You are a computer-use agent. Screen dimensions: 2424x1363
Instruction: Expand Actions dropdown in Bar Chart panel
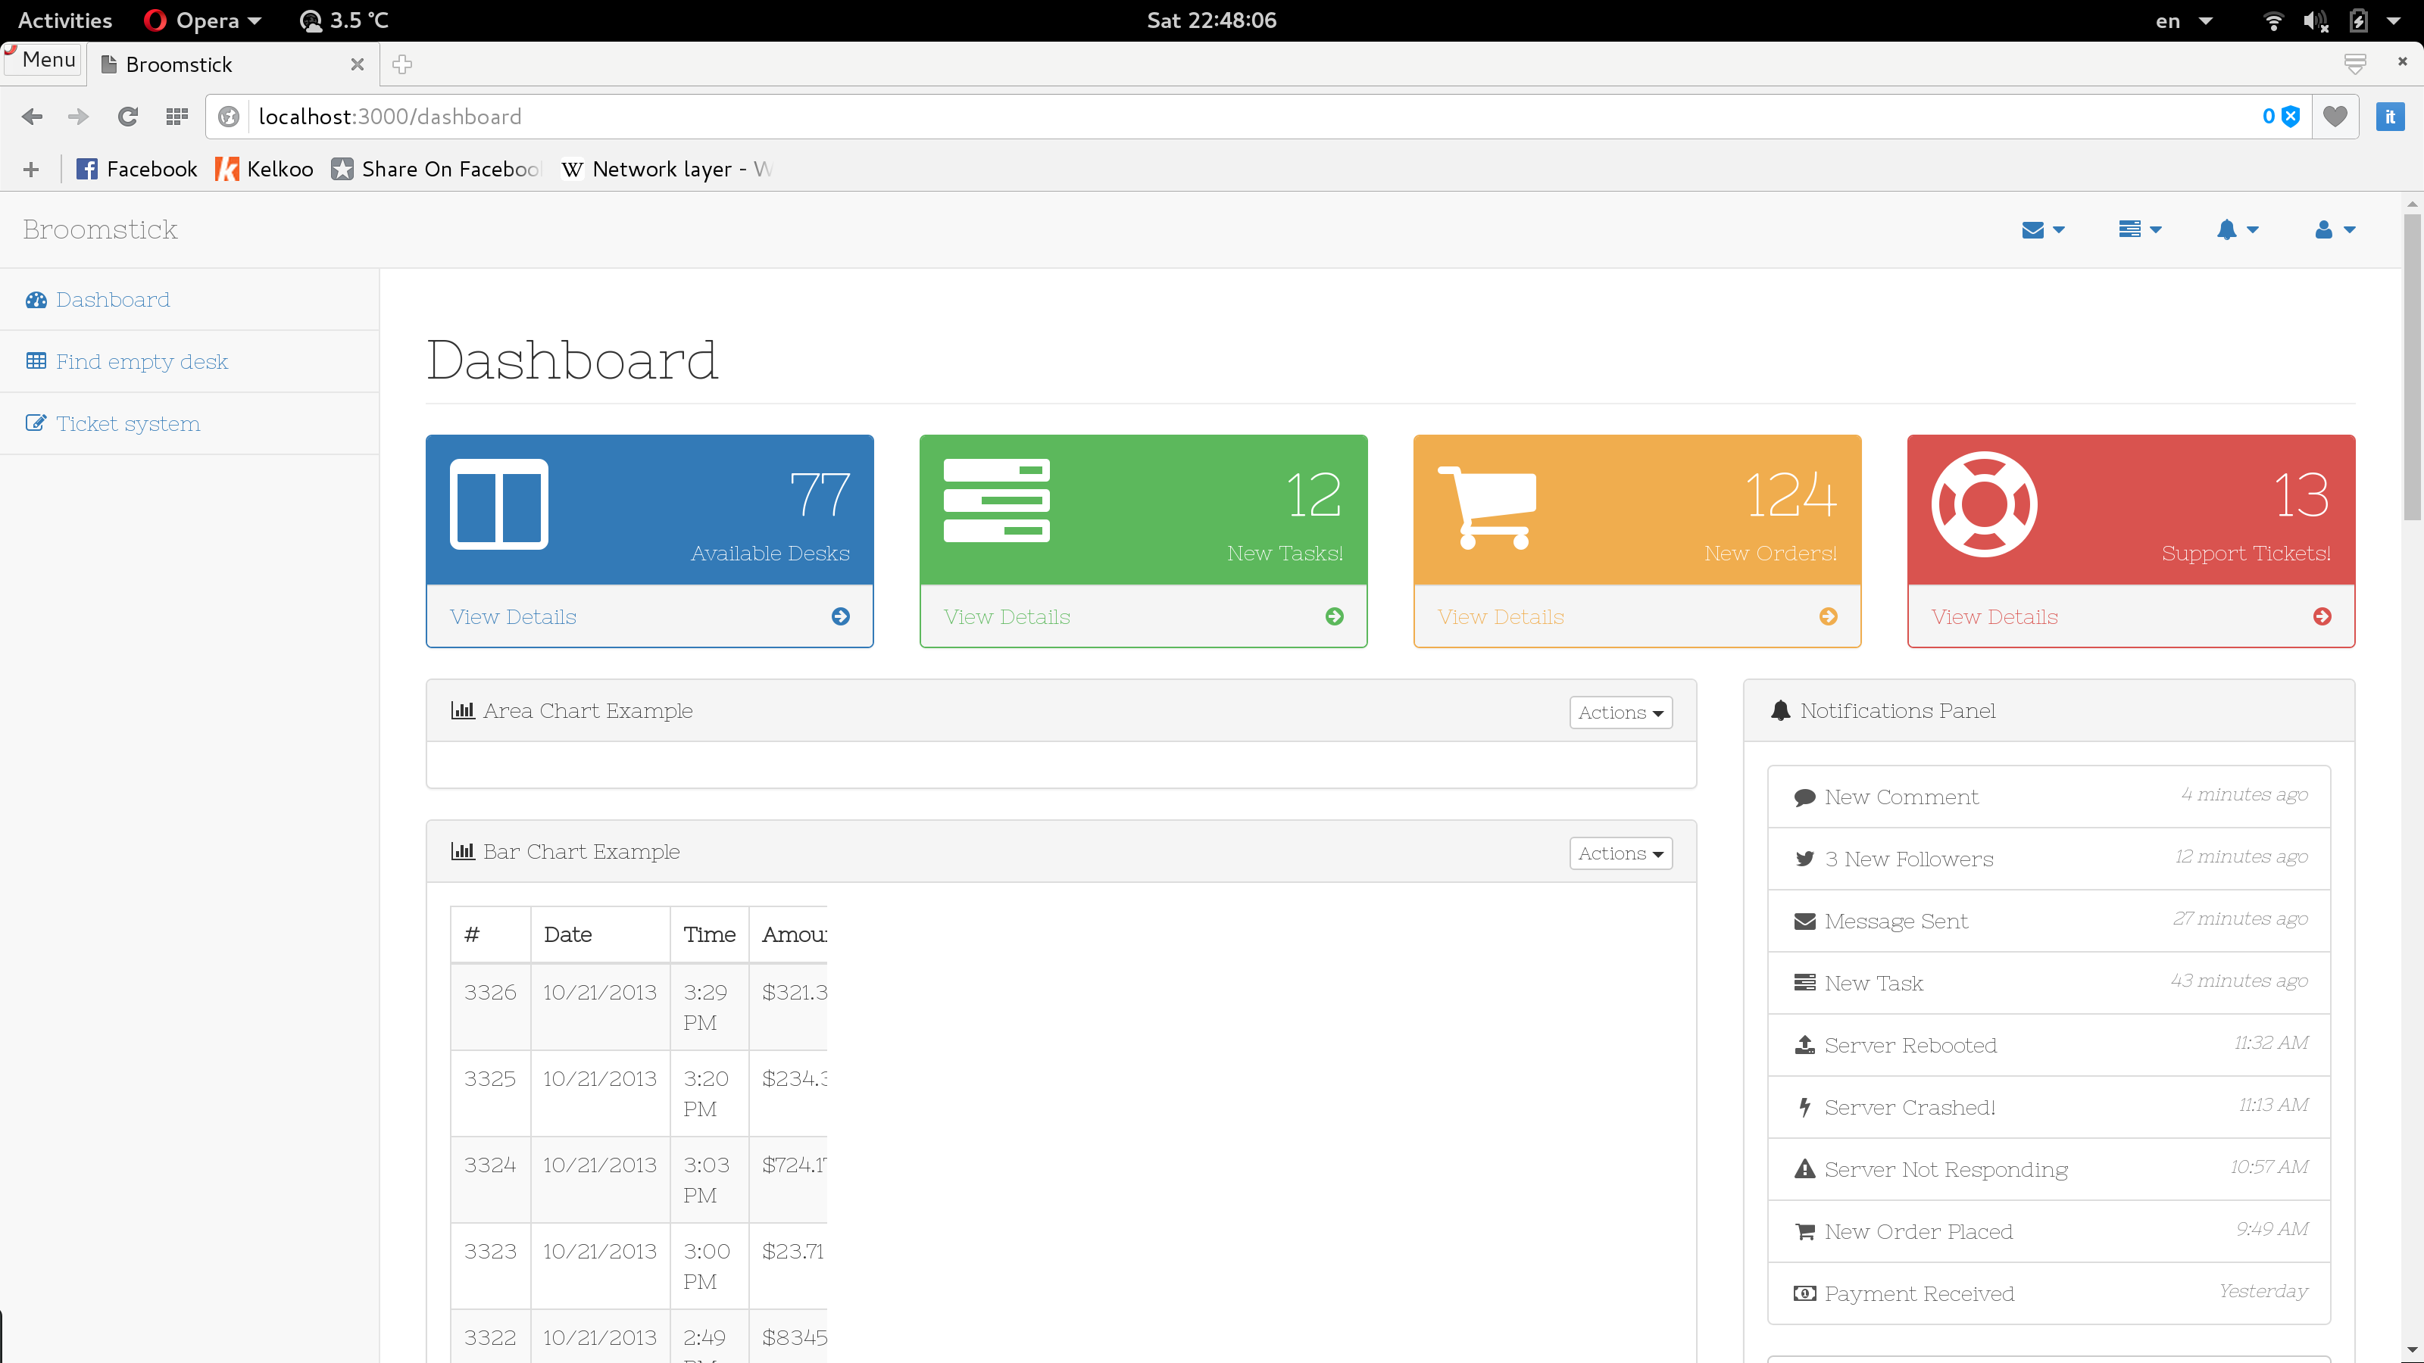1620,853
